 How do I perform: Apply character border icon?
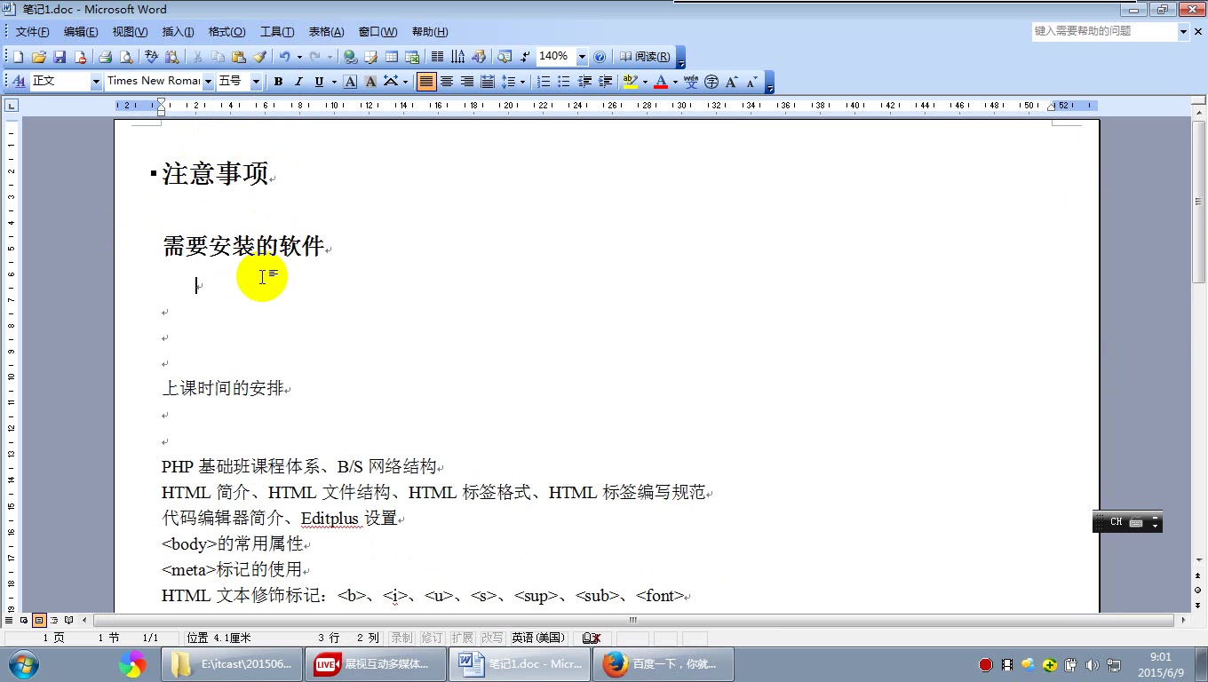pos(350,82)
